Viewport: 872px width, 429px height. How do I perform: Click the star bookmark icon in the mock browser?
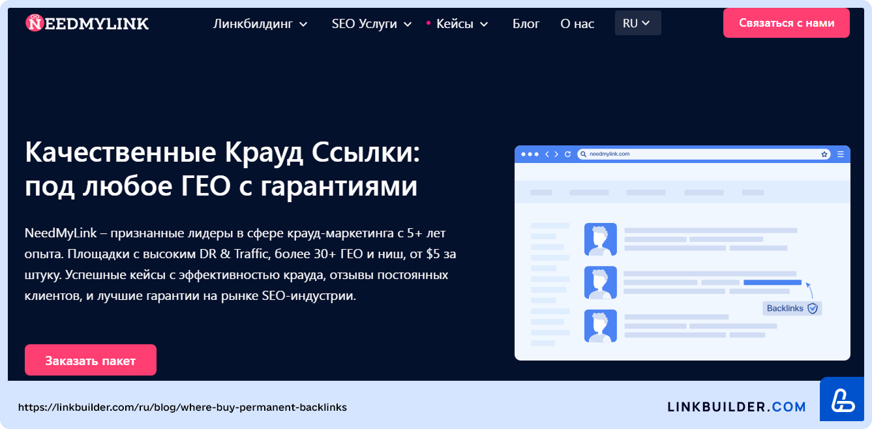tap(824, 155)
